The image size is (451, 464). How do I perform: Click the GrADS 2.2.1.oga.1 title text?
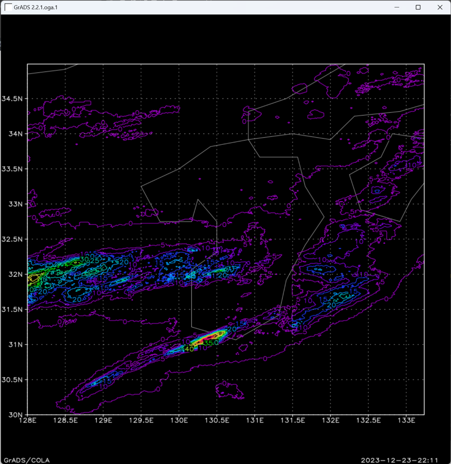[x=36, y=7]
